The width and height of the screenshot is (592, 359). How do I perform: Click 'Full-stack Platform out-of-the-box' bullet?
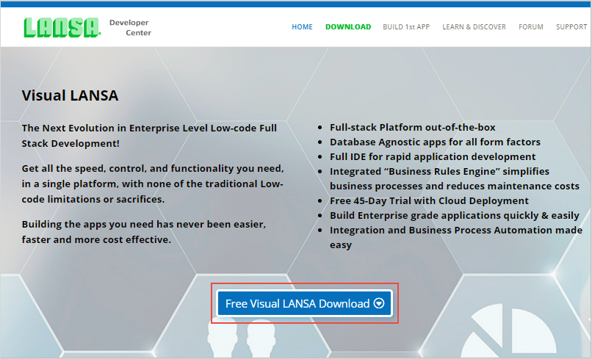pos(412,127)
